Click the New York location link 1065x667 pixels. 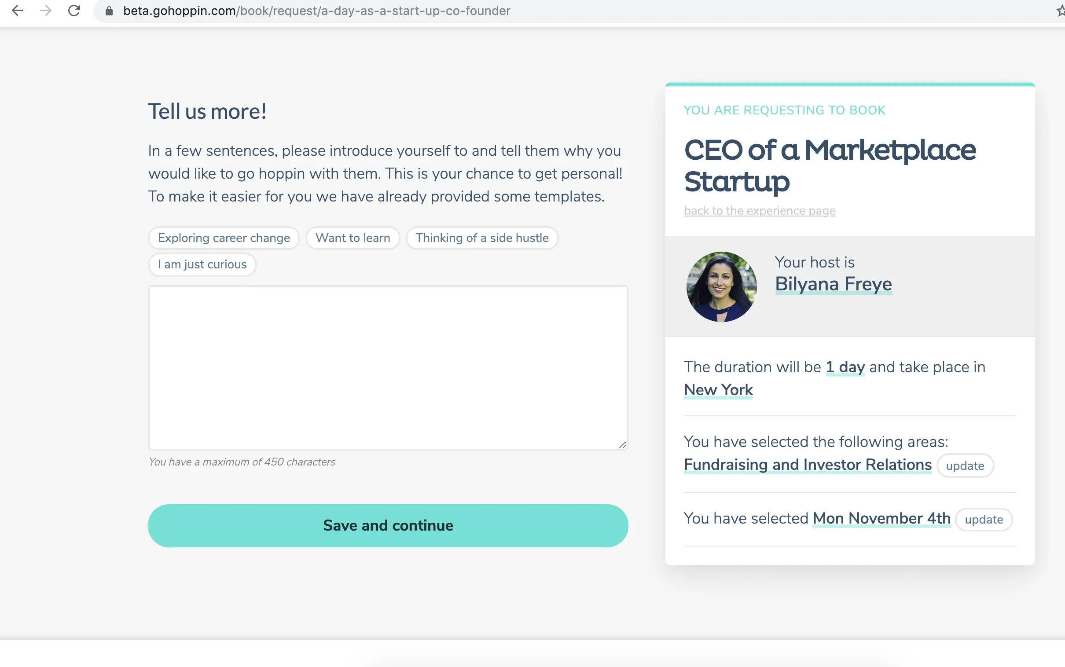(718, 390)
